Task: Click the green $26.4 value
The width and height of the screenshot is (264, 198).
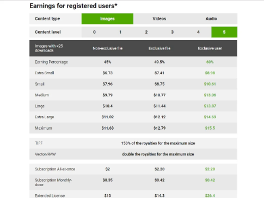Action: coord(210,196)
